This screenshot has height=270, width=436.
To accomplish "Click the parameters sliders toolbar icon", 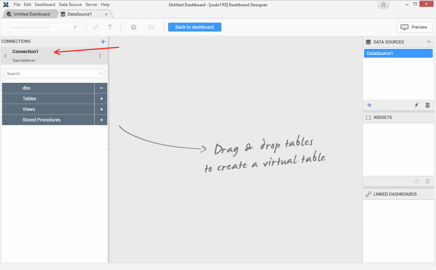I will pyautogui.click(x=151, y=27).
